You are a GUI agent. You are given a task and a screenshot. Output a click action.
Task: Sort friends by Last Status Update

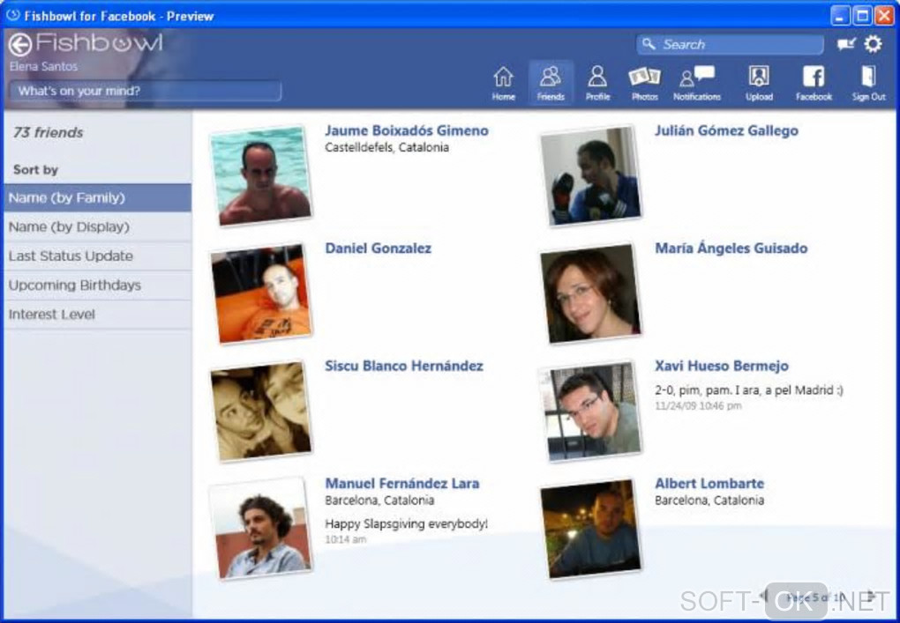97,256
